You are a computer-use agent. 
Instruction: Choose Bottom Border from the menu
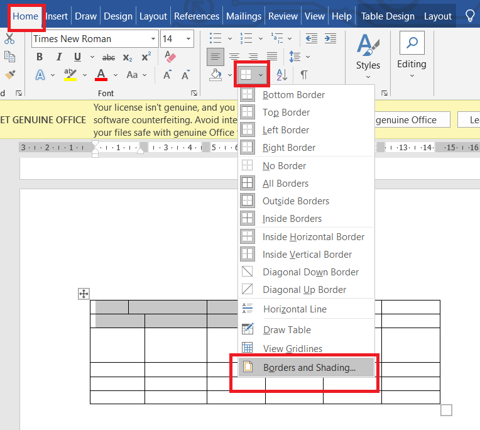(306, 95)
